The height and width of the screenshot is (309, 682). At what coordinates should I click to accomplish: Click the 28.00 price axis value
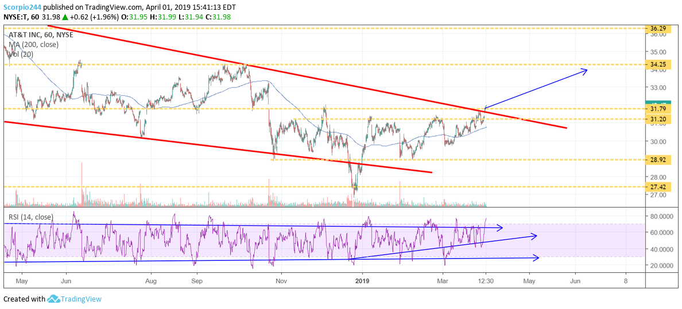click(x=657, y=177)
